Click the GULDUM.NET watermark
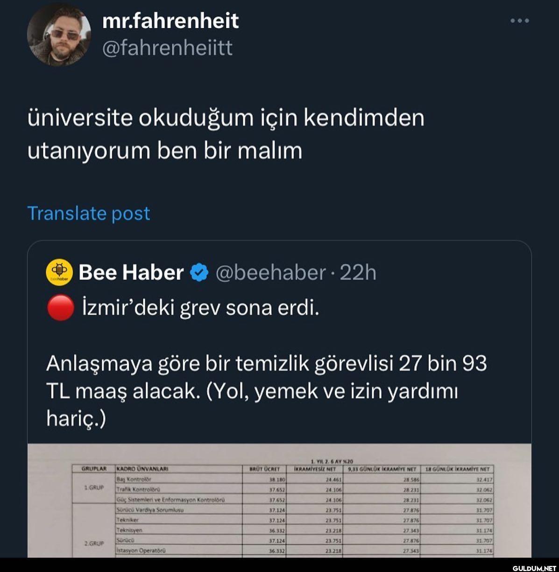Image resolution: width=559 pixels, height=572 pixels. (x=532, y=568)
